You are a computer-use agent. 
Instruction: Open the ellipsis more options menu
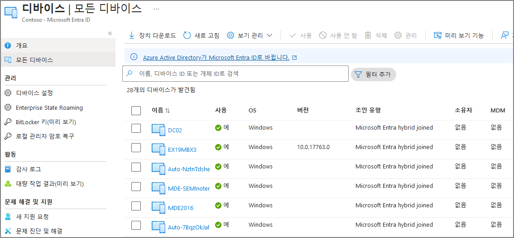pyautogui.click(x=156, y=9)
